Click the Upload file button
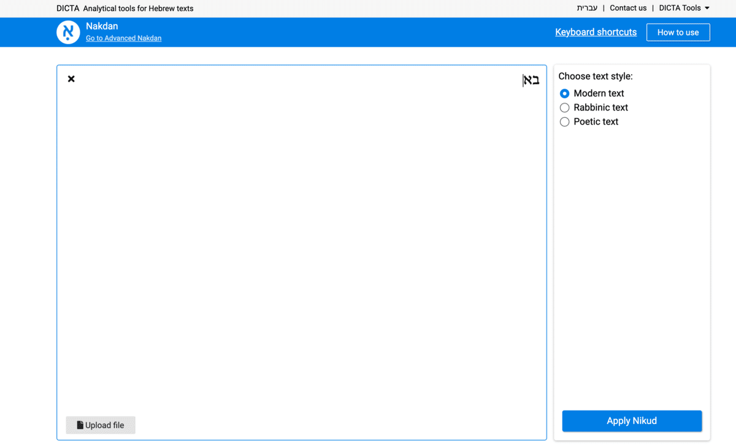Image resolution: width=736 pixels, height=448 pixels. (x=101, y=425)
